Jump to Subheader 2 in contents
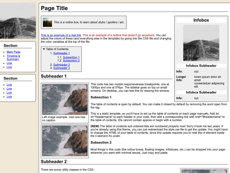 [61, 65]
